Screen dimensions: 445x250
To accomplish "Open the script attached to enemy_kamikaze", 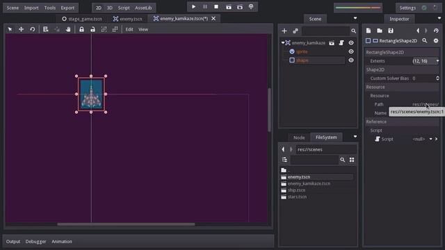I will 341,43.
